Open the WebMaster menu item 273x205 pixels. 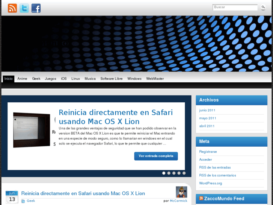coord(155,79)
